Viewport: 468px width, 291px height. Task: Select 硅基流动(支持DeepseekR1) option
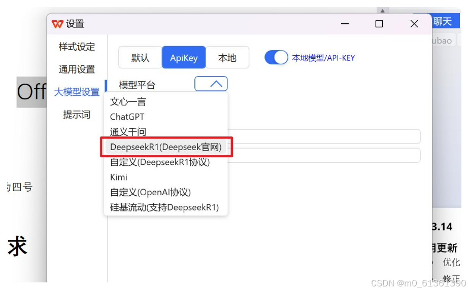166,207
